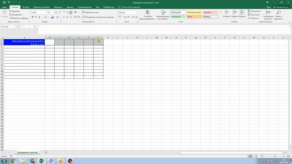Switch to the Файл tab
Image resolution: width=292 pixels, height=164 pixels.
[5, 7]
